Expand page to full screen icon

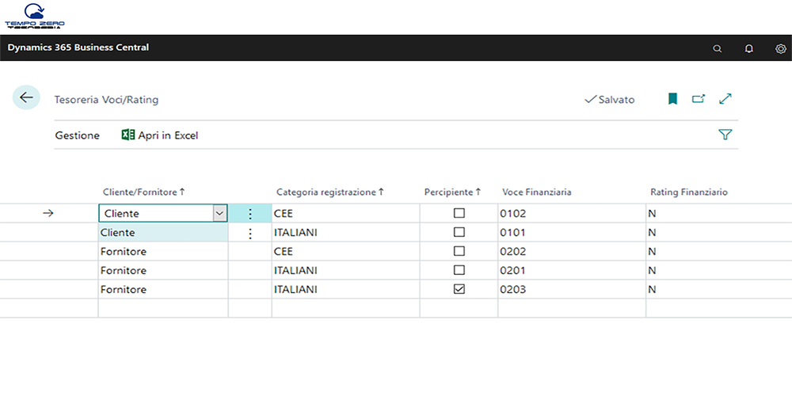pos(725,99)
